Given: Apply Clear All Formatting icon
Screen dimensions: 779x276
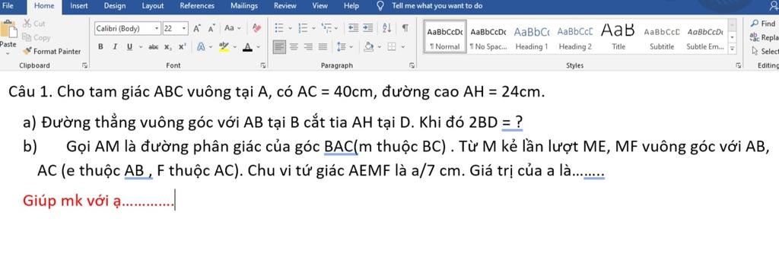Looking at the screenshot, I should (257, 28).
